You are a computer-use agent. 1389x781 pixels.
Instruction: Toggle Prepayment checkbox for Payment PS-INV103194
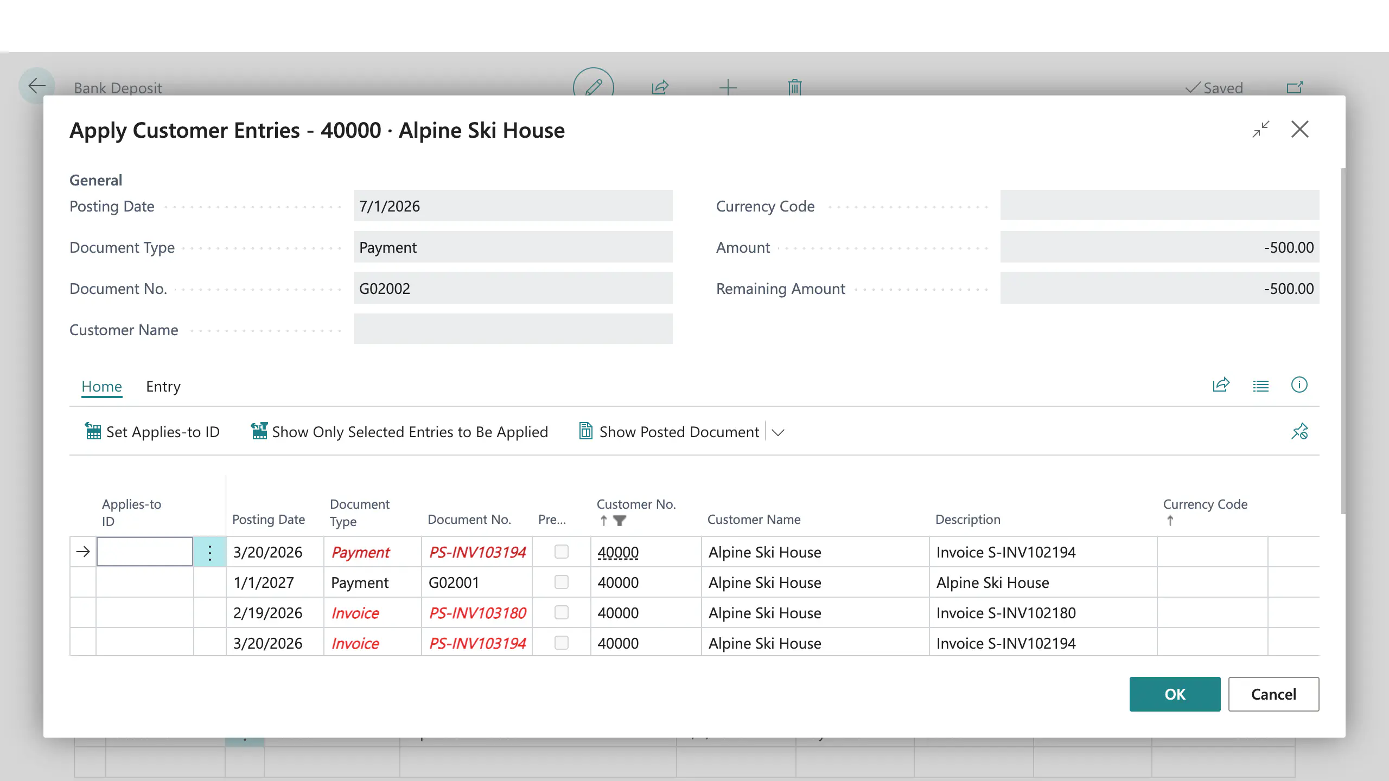coord(562,552)
